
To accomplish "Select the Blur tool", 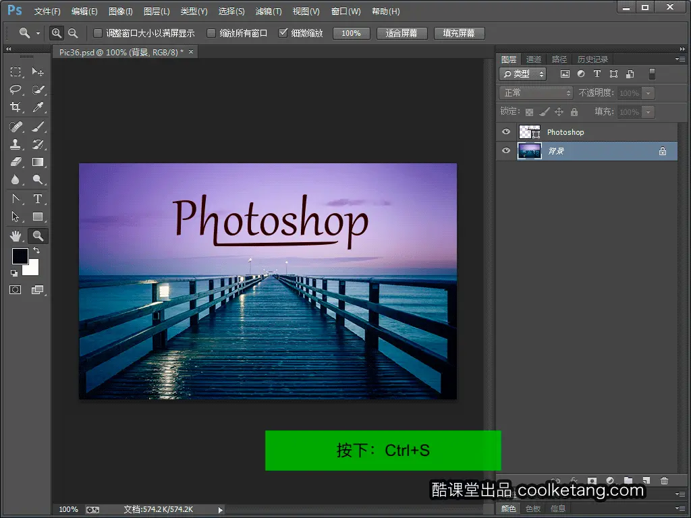I will 16,179.
